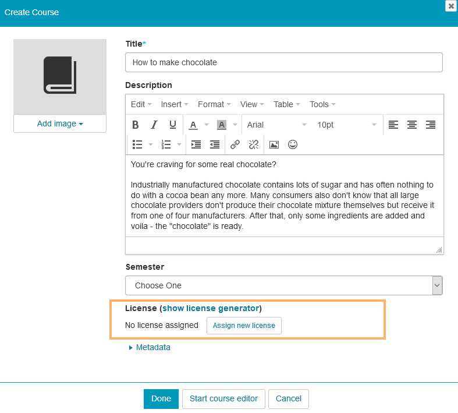Viewport: 458px width, 413px height.
Task: Open the Format menu
Action: pos(214,104)
